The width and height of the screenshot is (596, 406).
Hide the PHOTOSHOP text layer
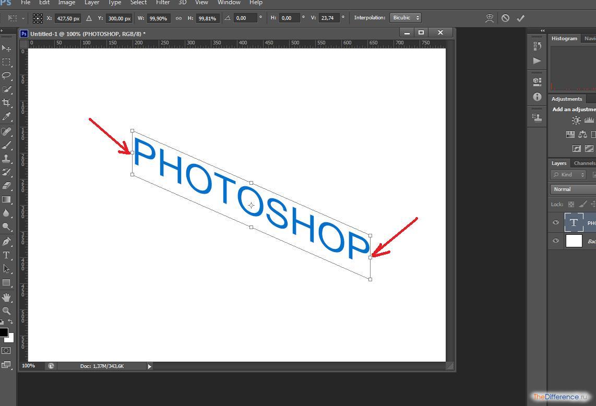(x=556, y=223)
